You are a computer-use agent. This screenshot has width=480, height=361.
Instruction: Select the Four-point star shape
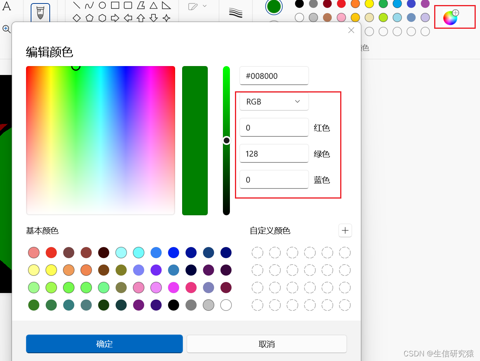pos(166,18)
